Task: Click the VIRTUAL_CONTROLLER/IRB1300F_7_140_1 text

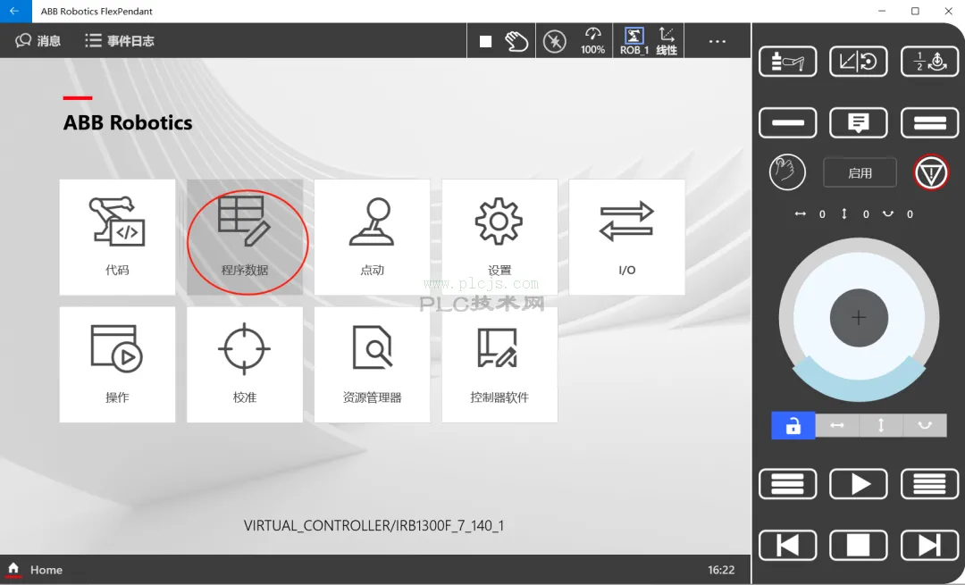Action: [x=373, y=525]
